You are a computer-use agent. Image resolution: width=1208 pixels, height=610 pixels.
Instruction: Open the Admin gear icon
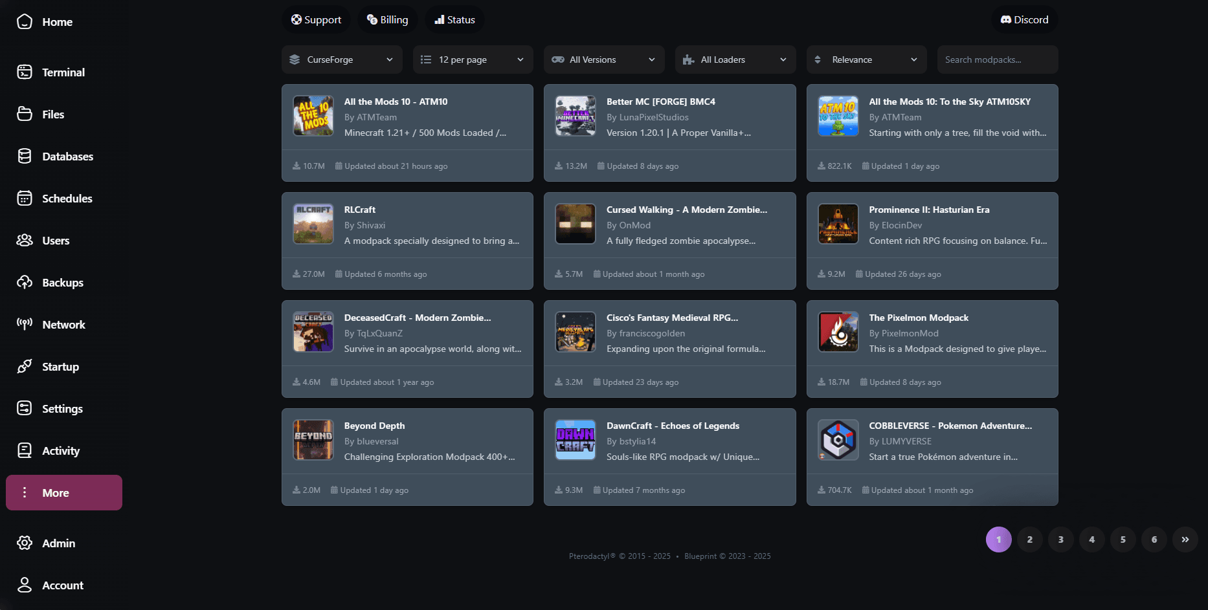click(25, 543)
